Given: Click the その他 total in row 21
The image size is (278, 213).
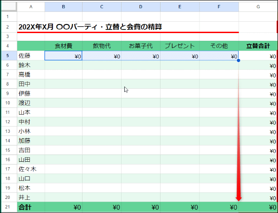Looking at the screenshot, I should pos(219,207).
